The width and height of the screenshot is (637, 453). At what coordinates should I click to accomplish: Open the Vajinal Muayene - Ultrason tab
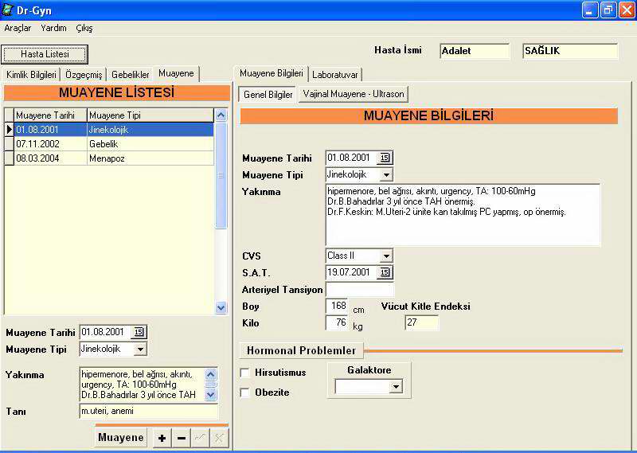point(354,94)
